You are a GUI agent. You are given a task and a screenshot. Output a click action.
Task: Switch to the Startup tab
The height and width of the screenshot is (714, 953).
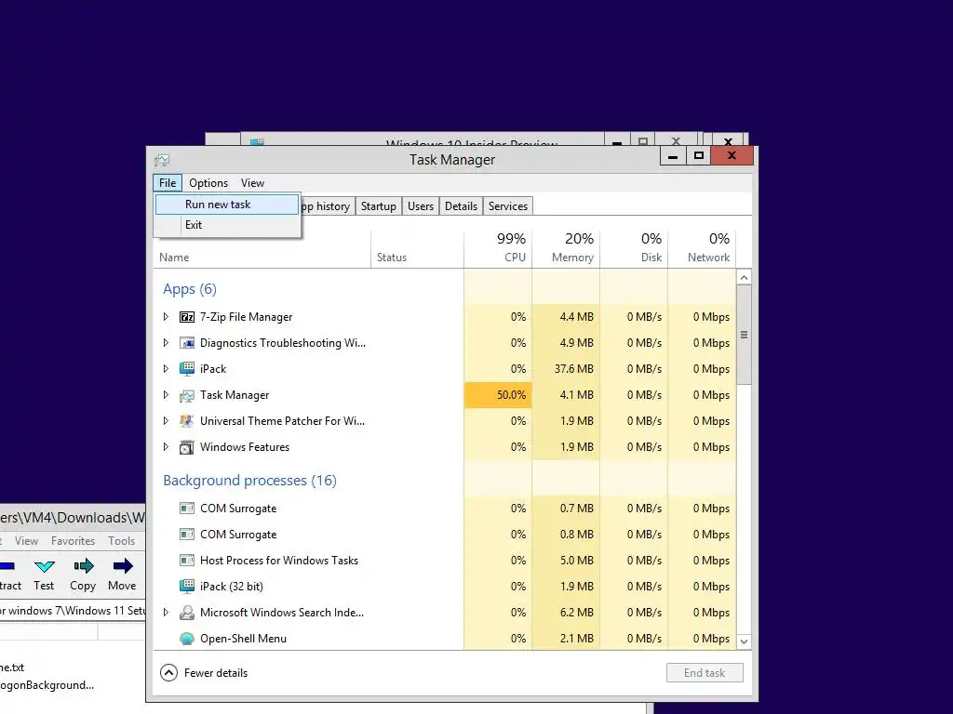coord(379,206)
